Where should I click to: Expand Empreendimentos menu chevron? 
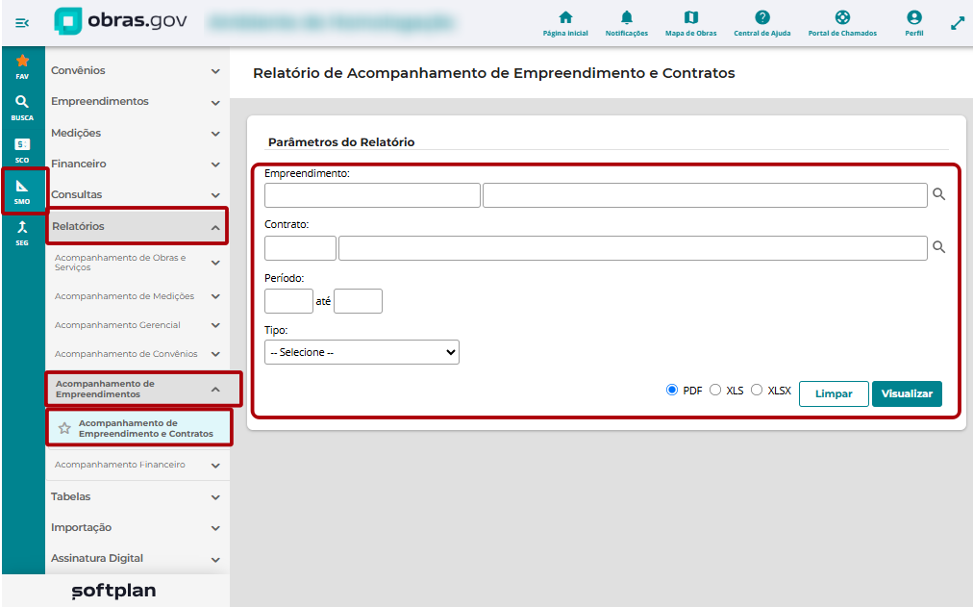click(215, 102)
